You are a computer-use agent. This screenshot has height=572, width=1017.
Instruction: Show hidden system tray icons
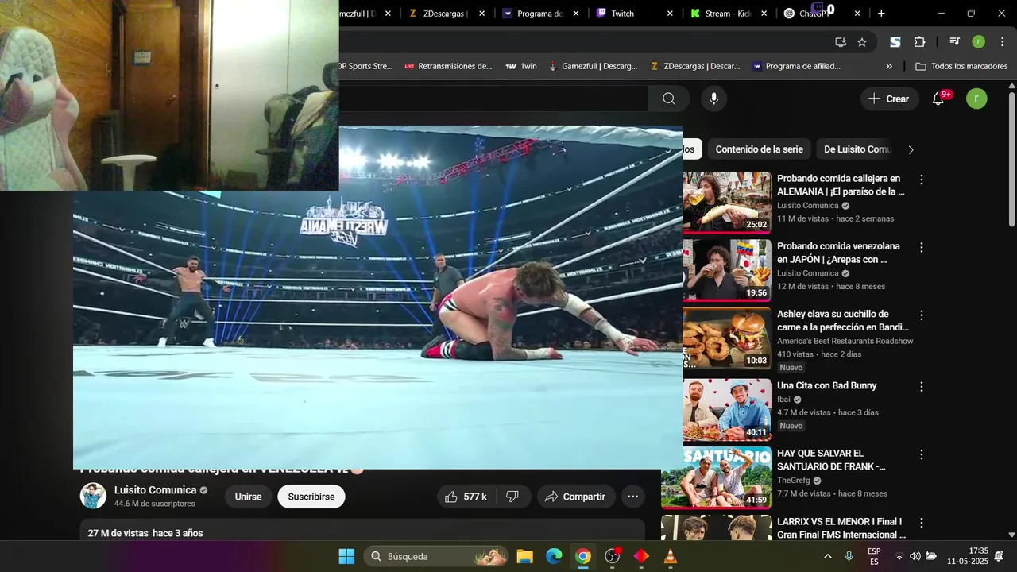(x=827, y=556)
